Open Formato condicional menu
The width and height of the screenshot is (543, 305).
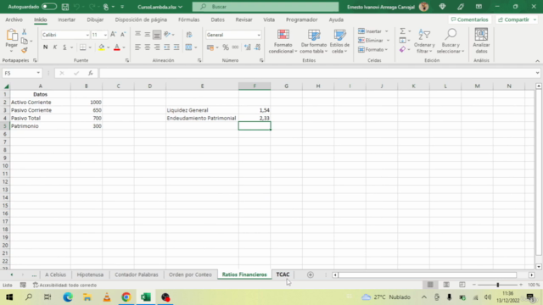[x=283, y=42]
